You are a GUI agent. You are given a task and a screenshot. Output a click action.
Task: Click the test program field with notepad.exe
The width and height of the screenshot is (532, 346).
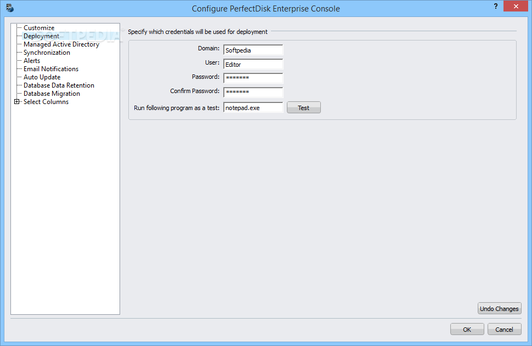tap(253, 108)
